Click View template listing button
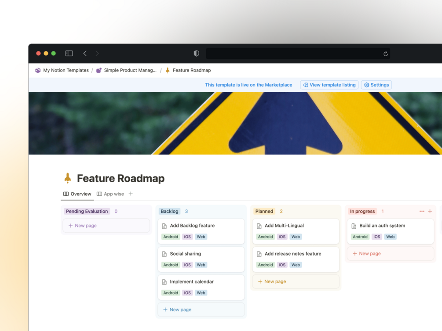 pos(329,85)
